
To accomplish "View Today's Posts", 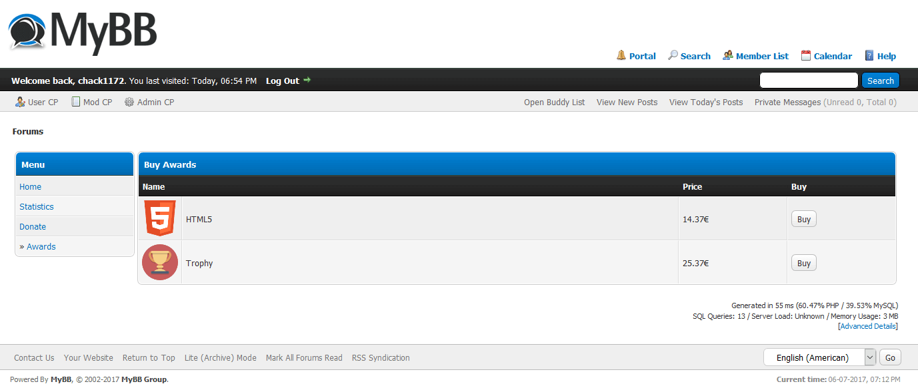I will point(706,102).
